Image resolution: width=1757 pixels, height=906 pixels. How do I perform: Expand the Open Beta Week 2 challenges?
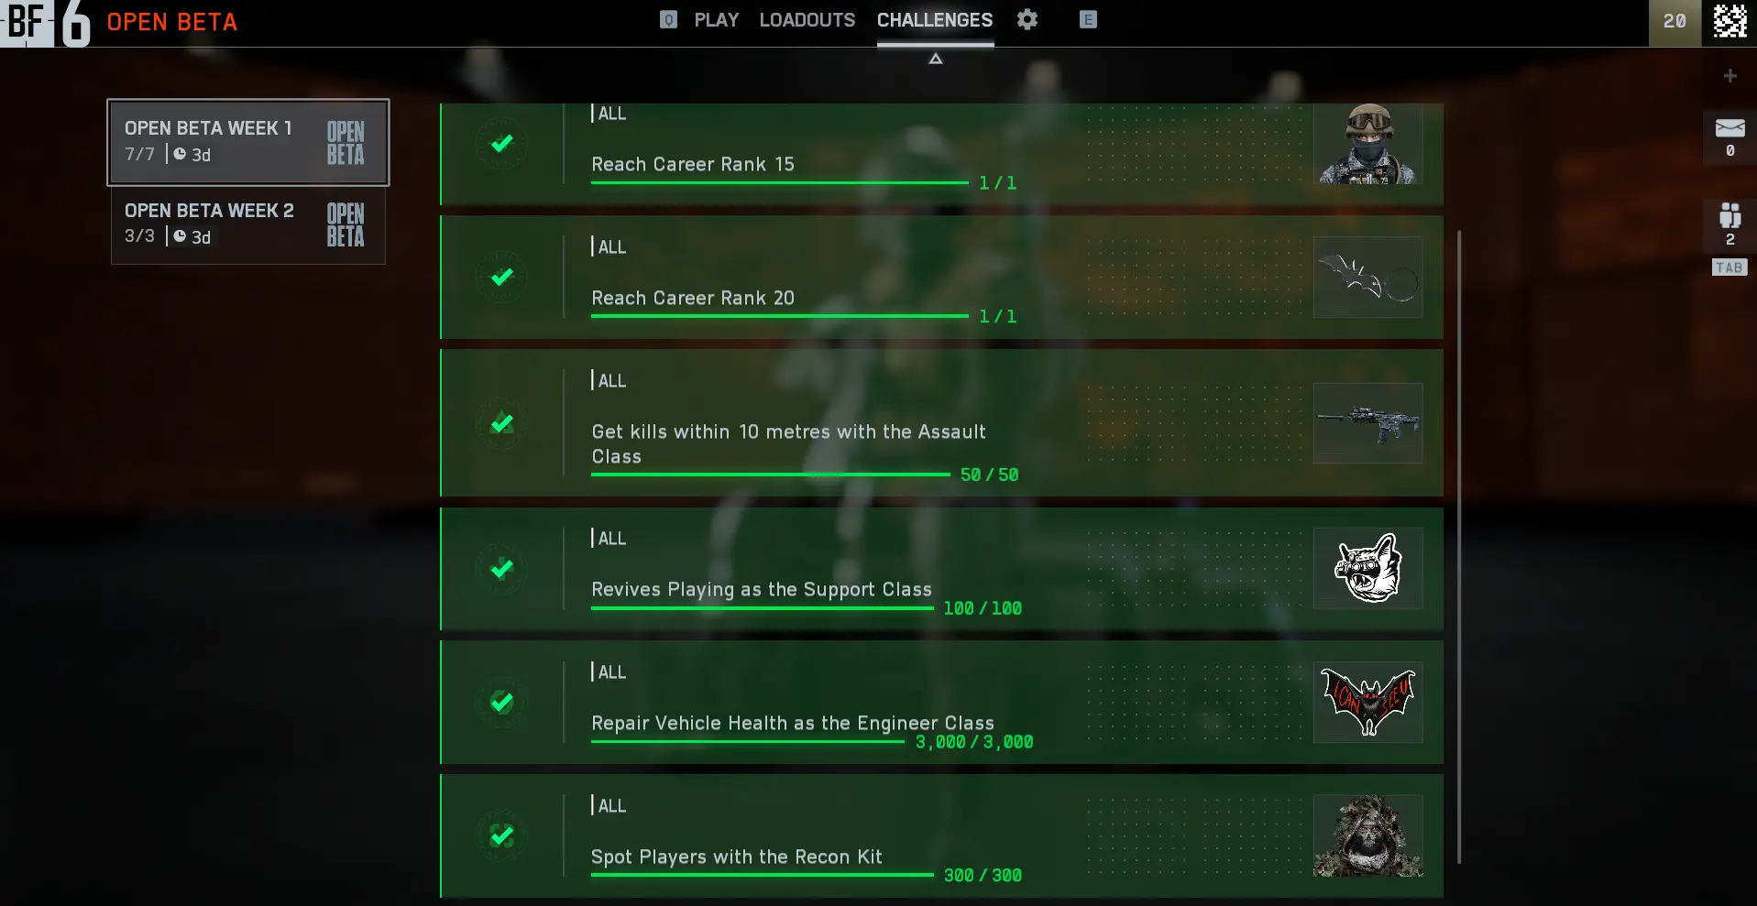(248, 224)
